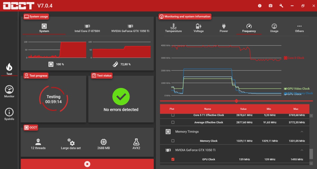This screenshot has width=317, height=169.
Task: Toggle plot checkbox for Core 5 T1 Effective Clock
Action: 173,115
